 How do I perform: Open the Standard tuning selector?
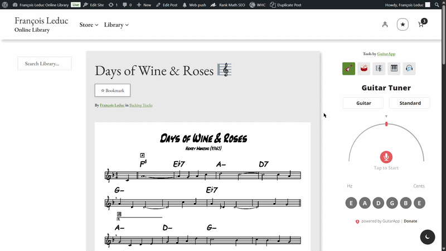tap(410, 103)
